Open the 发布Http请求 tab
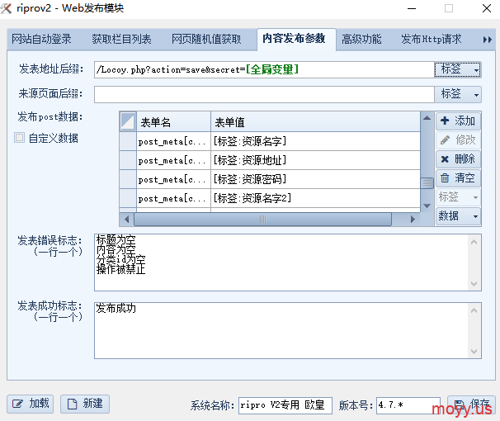 click(432, 40)
